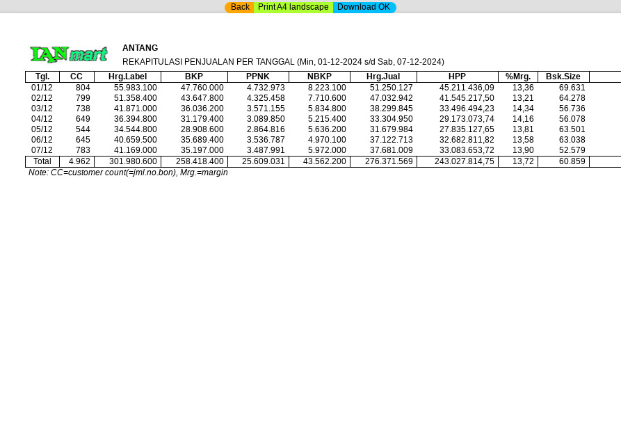Viewport: 621px width, 441px height.
Task: Select the Tgl. column header
Action: click(42, 77)
